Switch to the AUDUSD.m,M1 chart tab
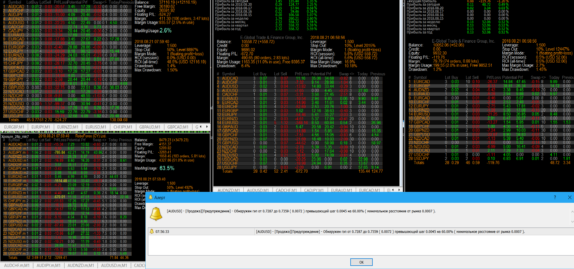The image size is (574, 269). pos(114,265)
